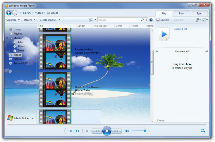Click Clear list button
Viewport: 215px width, 142px height.
click(x=179, y=20)
